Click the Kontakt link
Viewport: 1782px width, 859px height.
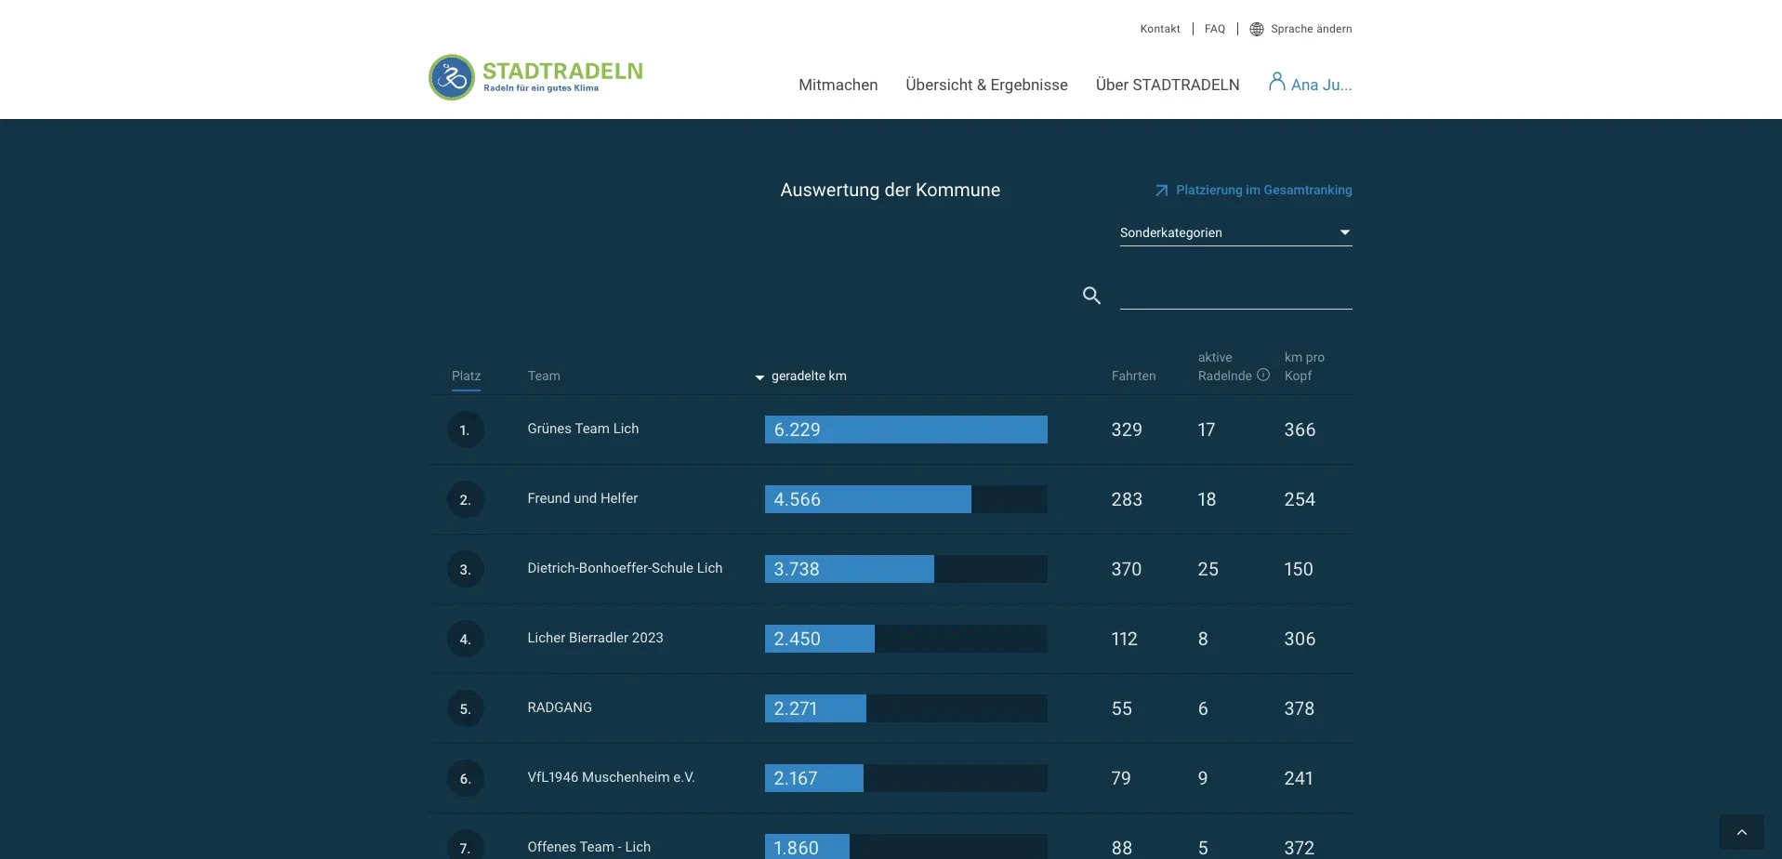[1159, 29]
